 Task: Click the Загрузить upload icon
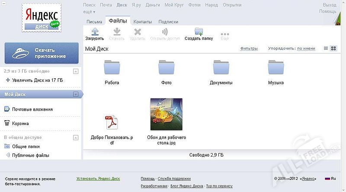tap(94, 32)
